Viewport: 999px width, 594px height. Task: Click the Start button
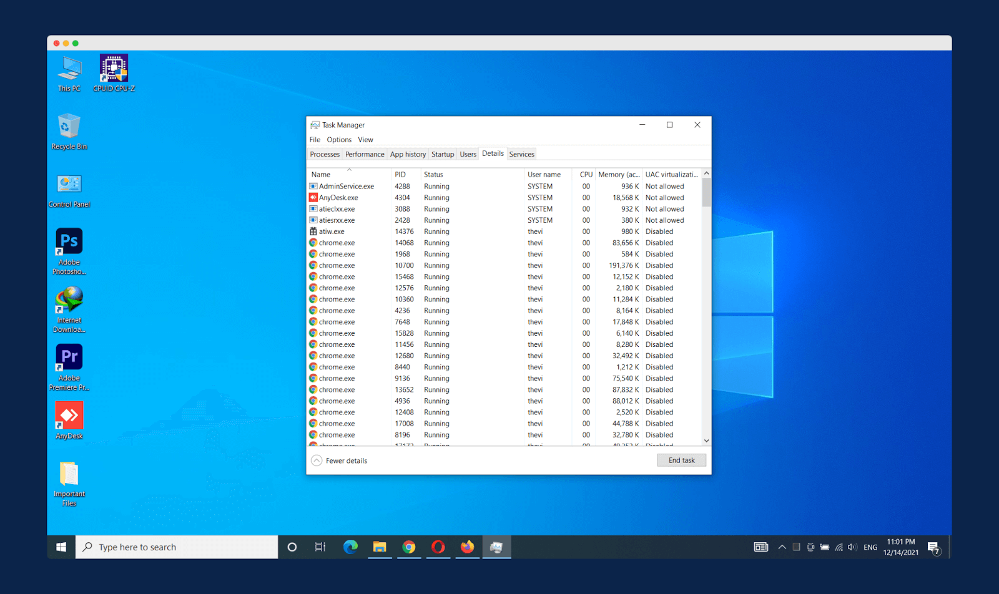61,547
